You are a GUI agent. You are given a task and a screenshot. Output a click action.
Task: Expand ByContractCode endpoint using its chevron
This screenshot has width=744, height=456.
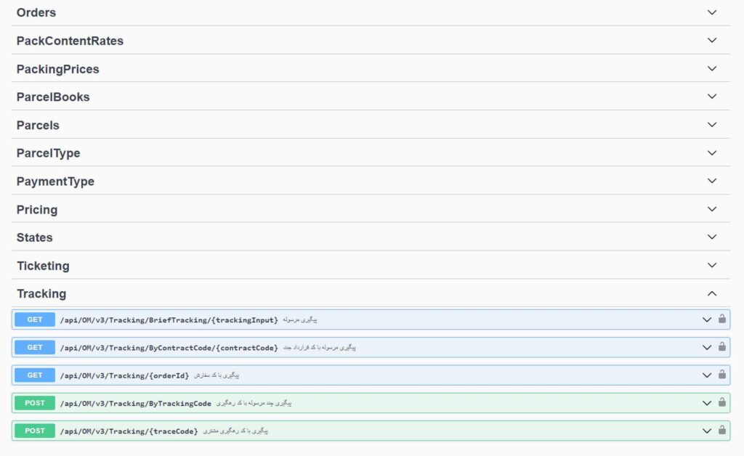(706, 348)
